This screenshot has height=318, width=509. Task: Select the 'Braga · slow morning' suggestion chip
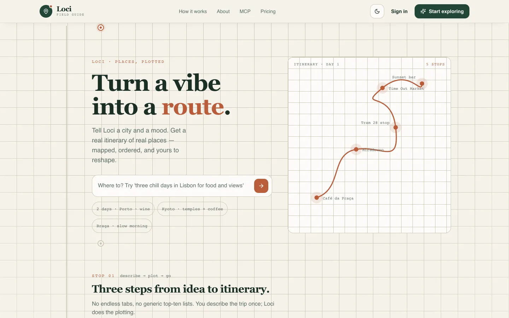[122, 226]
